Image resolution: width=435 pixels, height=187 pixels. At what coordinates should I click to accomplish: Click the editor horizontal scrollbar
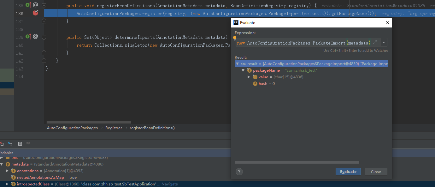click(x=89, y=122)
